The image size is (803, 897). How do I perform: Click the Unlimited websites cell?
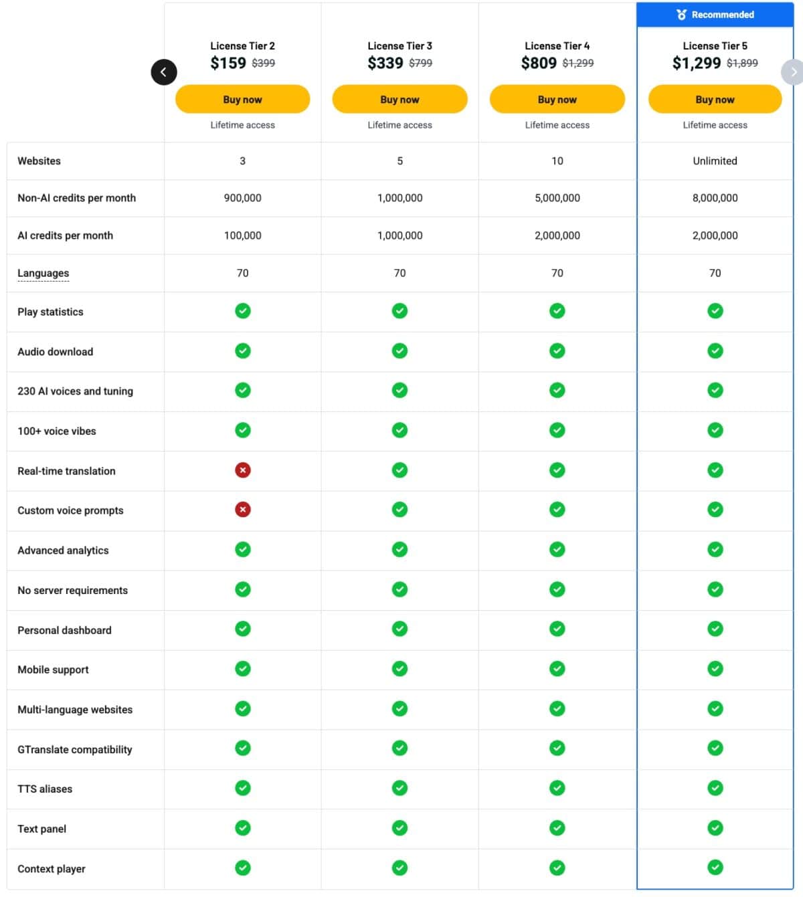tap(715, 161)
